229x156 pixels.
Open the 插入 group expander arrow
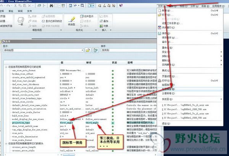click(x=111, y=30)
